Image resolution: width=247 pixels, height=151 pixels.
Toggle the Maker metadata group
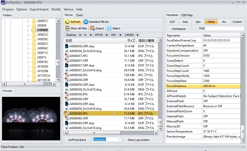coord(211,22)
